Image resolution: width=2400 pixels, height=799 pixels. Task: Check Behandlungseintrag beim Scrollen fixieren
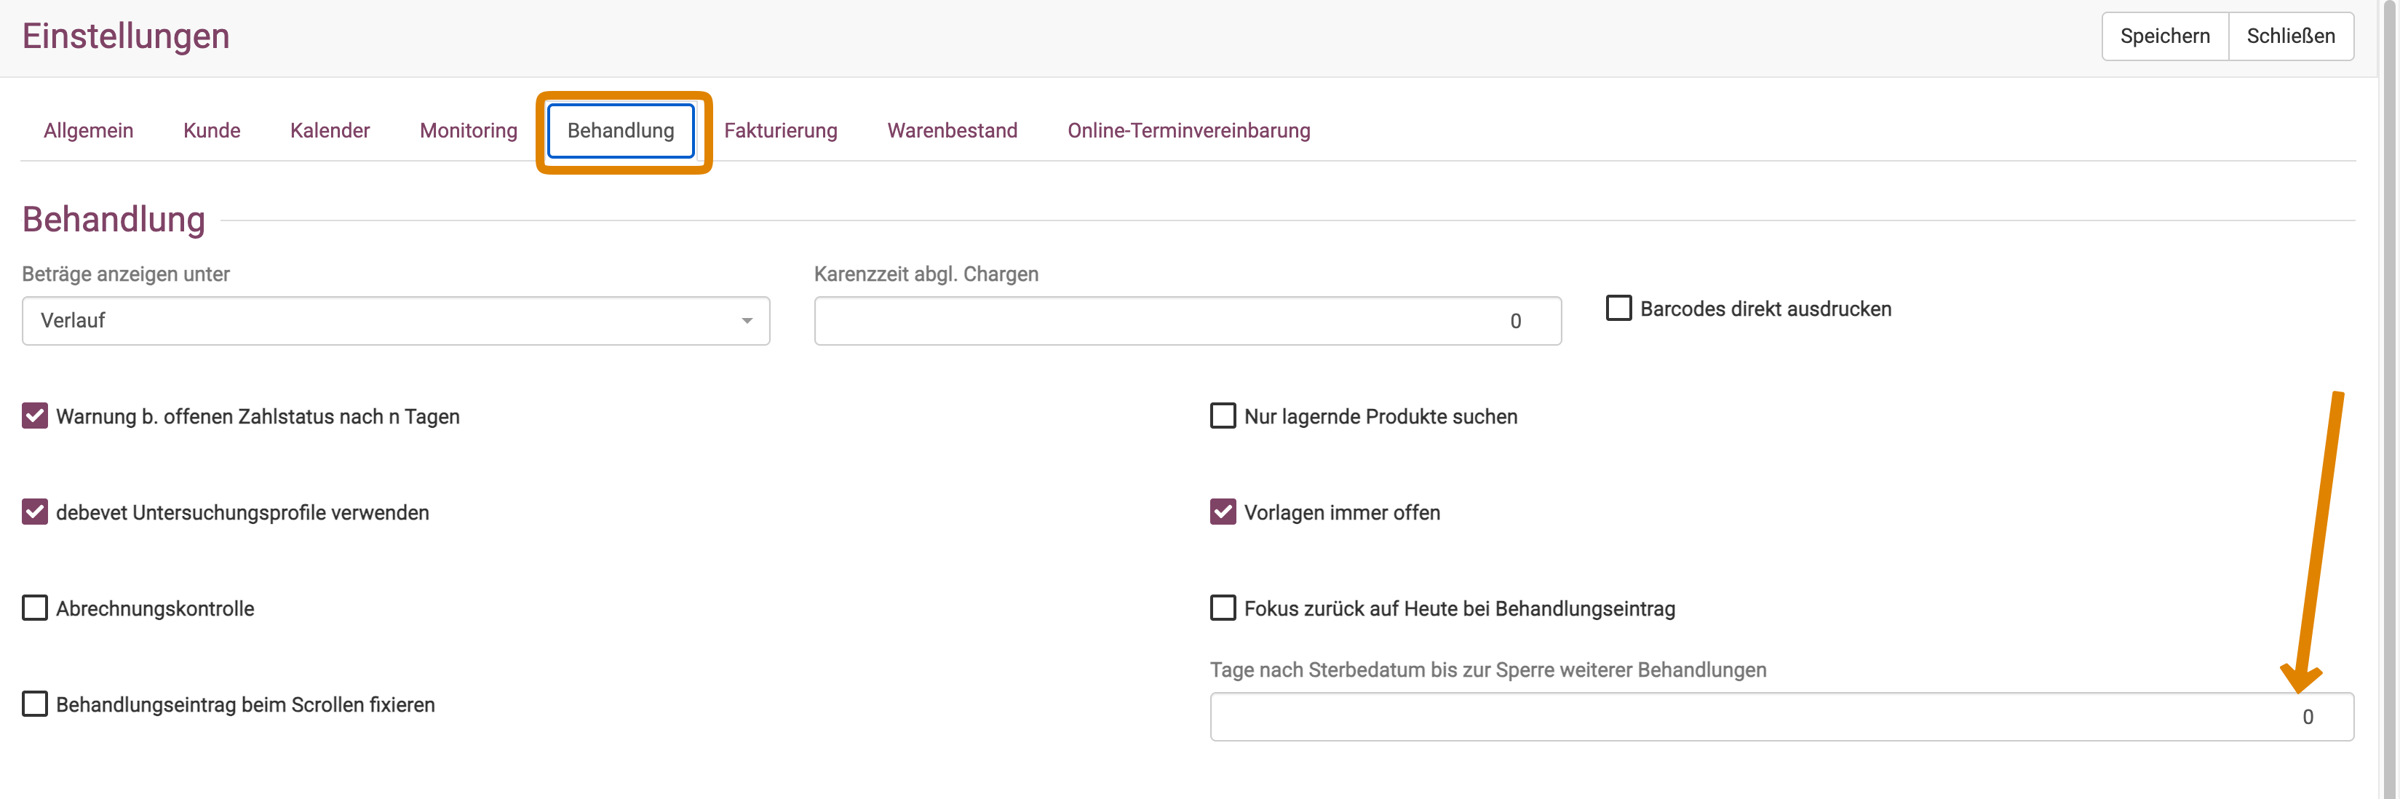point(36,704)
